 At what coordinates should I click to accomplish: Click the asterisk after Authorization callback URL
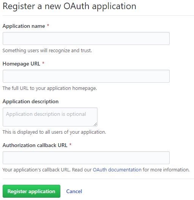tap(70, 144)
